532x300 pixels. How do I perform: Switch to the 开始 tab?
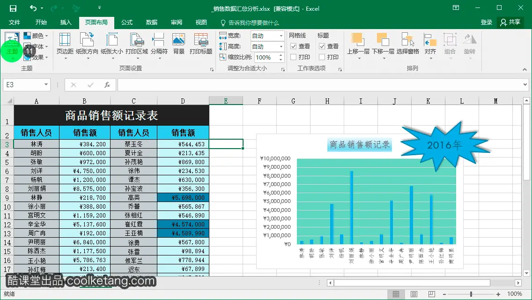coord(41,22)
